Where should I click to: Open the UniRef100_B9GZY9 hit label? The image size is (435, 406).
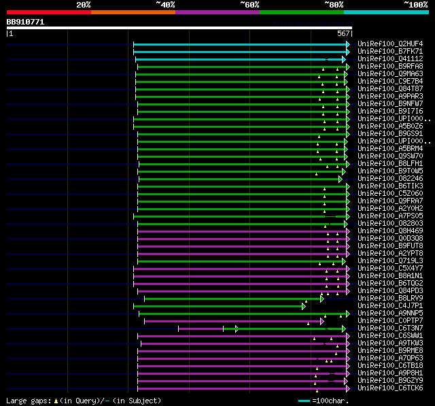click(389, 381)
